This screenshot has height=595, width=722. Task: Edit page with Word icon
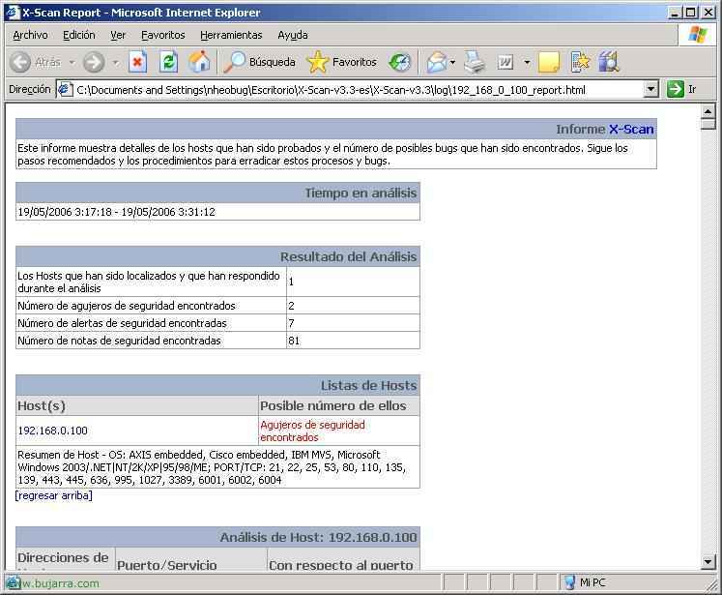coord(505,62)
